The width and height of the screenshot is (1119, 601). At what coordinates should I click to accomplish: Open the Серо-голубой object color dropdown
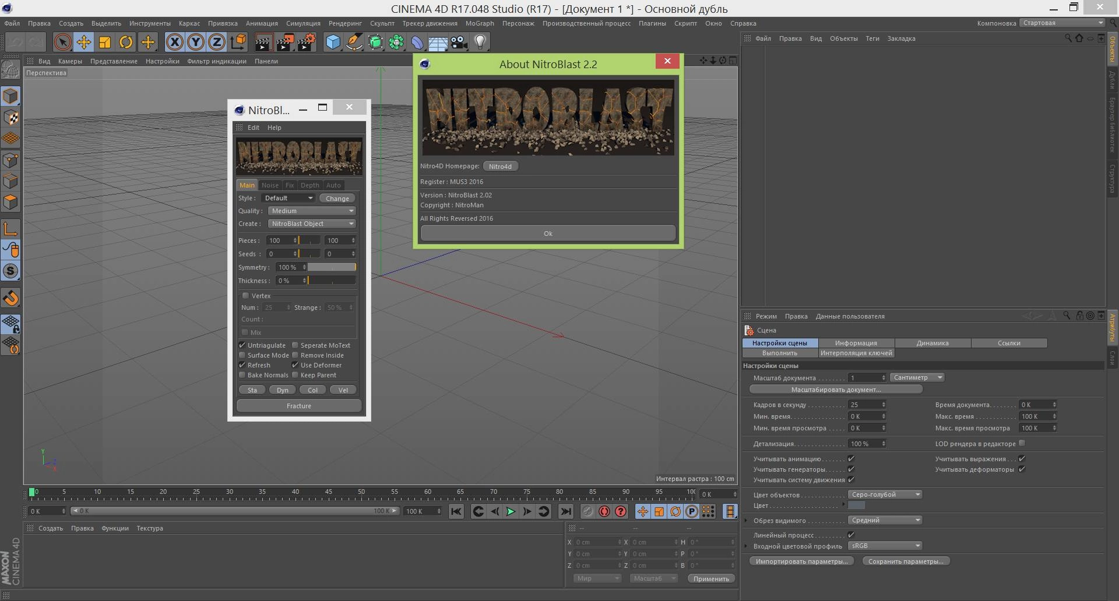pyautogui.click(x=885, y=494)
